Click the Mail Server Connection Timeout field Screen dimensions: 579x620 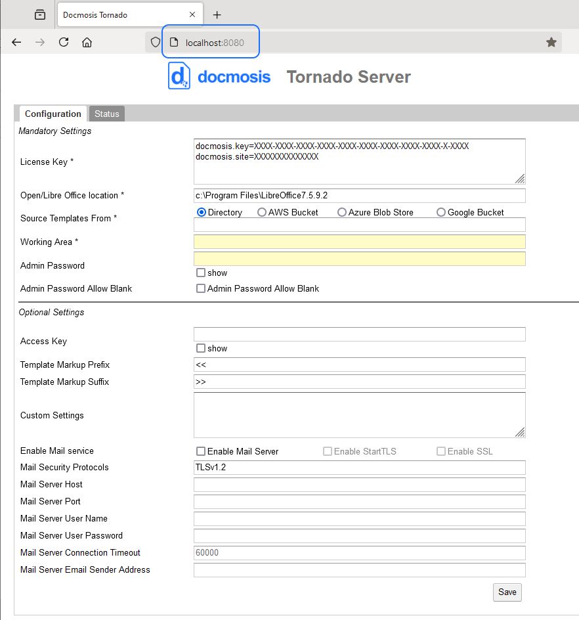359,553
